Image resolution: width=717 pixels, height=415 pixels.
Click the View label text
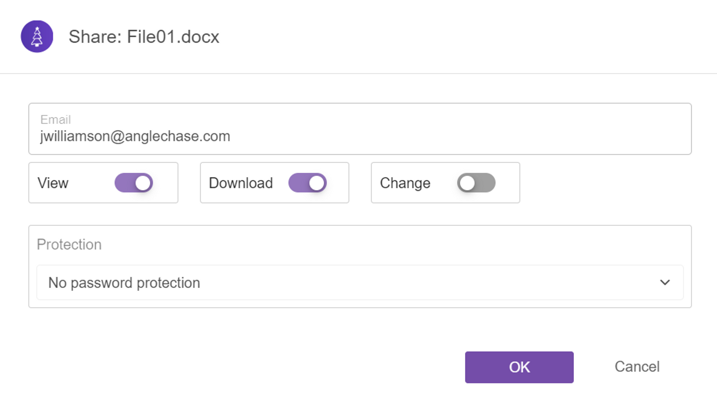click(53, 183)
